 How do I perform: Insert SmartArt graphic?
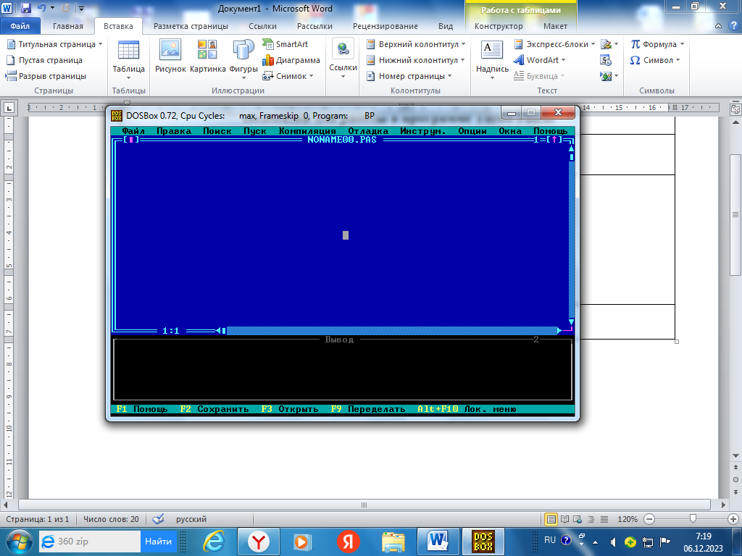285,44
